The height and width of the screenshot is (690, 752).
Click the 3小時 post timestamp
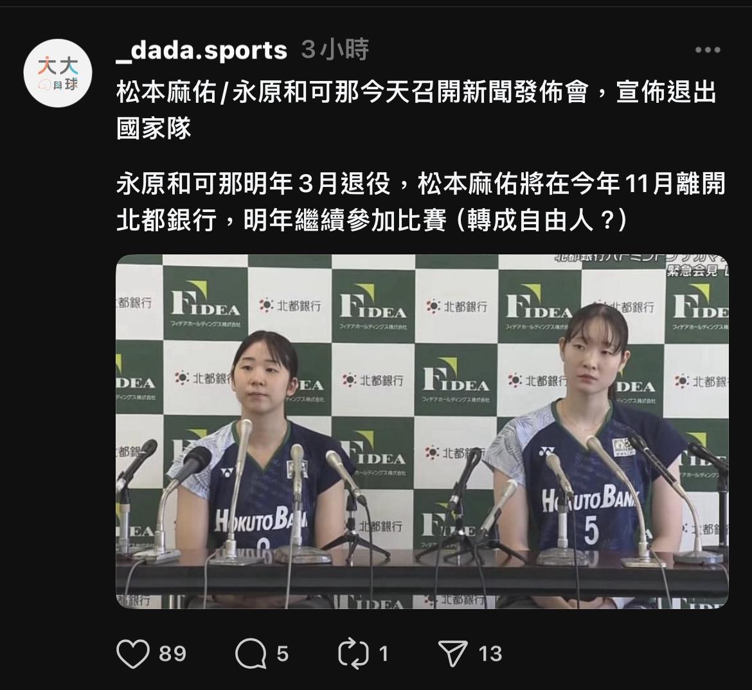click(x=336, y=49)
